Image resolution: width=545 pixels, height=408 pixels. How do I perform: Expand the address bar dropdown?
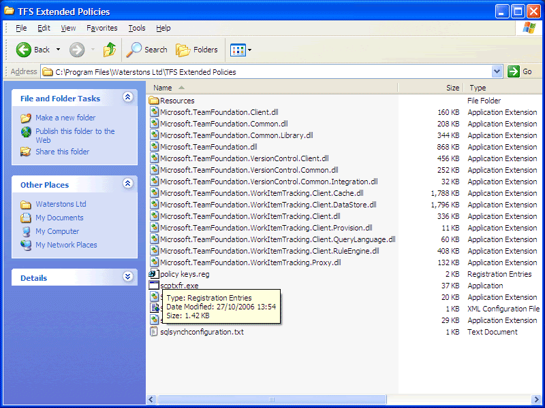click(497, 71)
